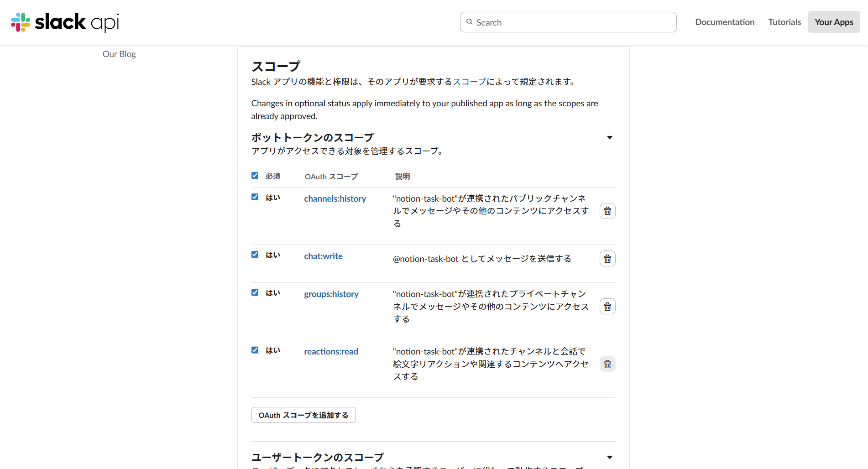Image resolution: width=868 pixels, height=469 pixels.
Task: Remove groups:history scope using trash icon
Action: coord(607,307)
